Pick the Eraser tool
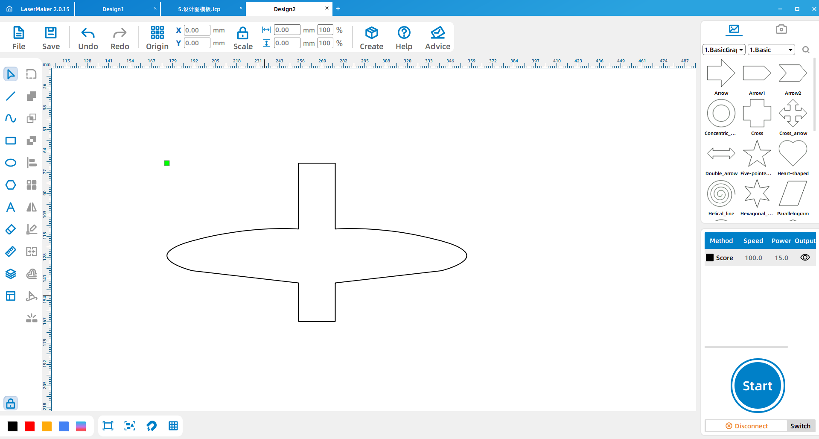Image resolution: width=819 pixels, height=439 pixels. (x=11, y=229)
